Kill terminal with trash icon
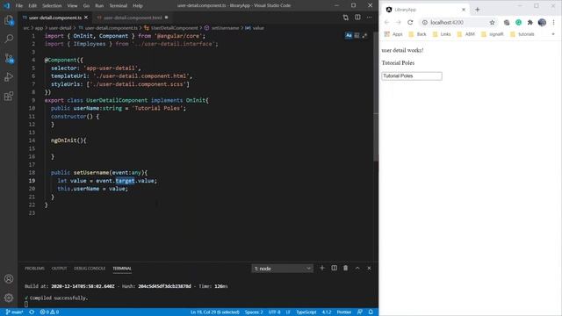The width and height of the screenshot is (562, 316). [x=345, y=268]
